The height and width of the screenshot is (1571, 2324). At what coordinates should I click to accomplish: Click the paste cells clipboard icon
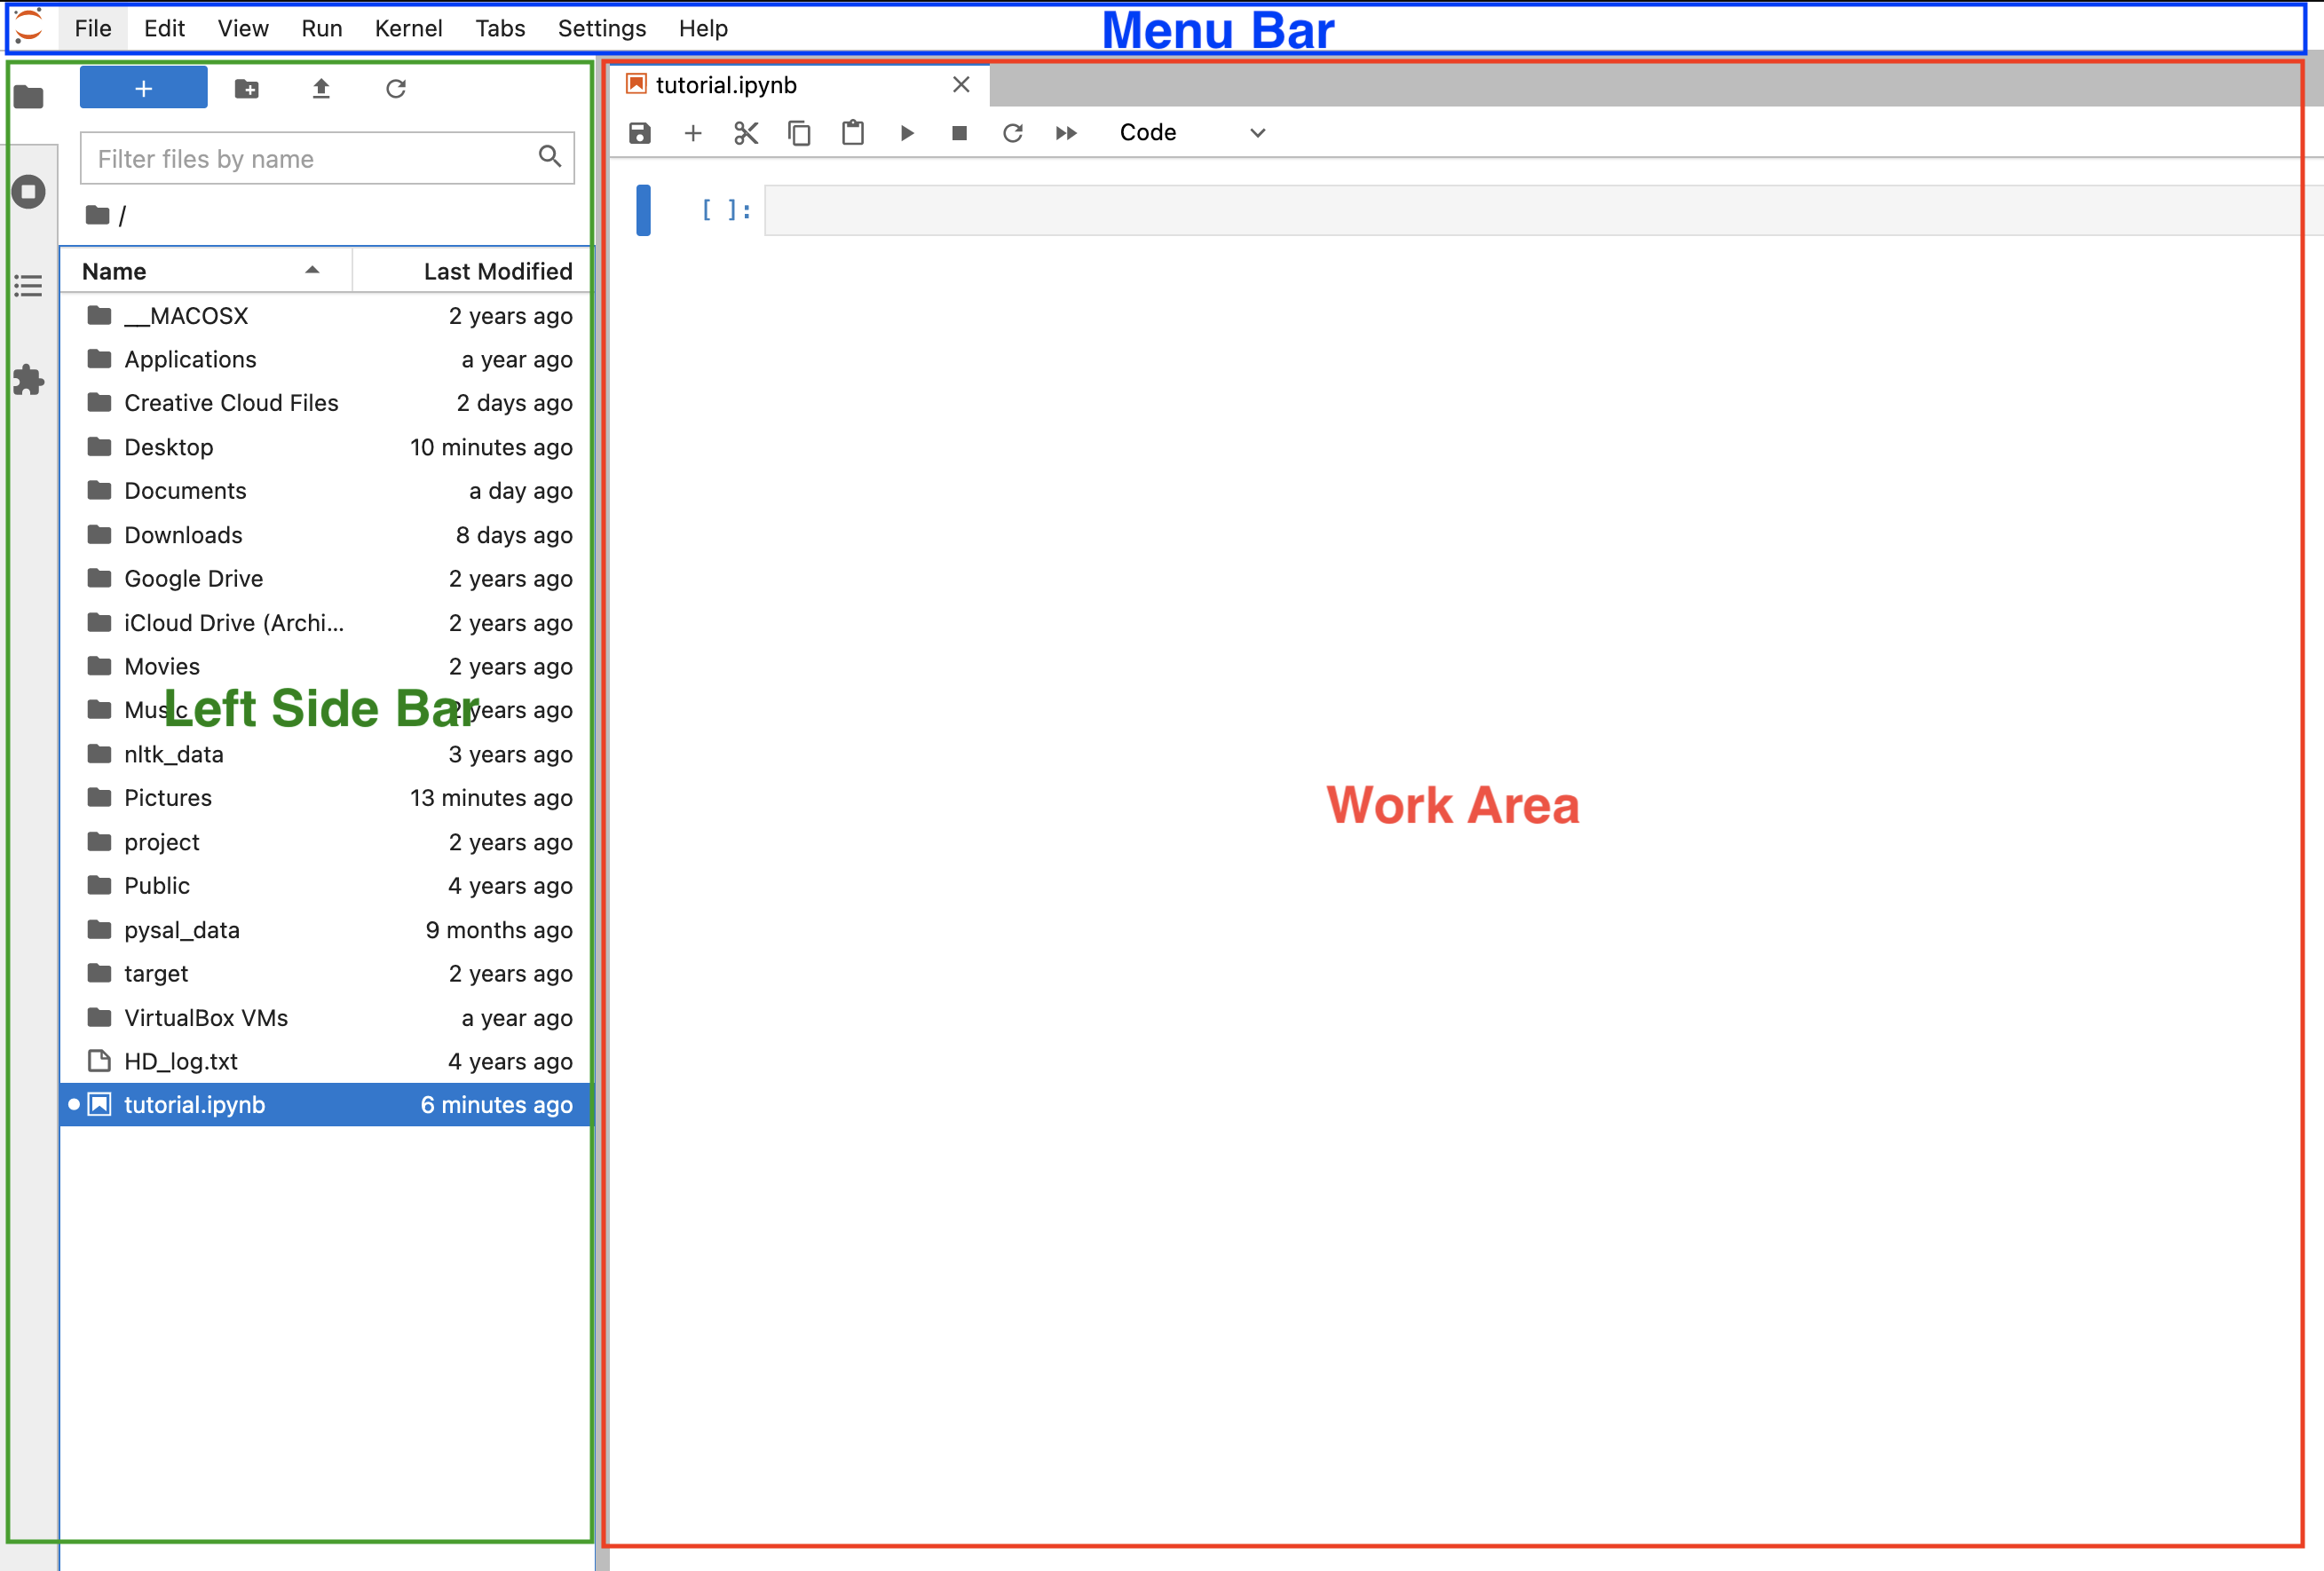853,133
